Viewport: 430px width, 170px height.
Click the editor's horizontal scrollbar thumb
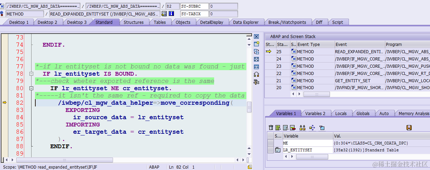[x=65, y=160]
